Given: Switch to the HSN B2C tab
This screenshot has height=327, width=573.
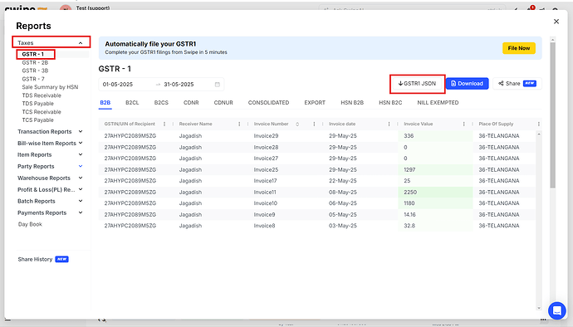Looking at the screenshot, I should pyautogui.click(x=390, y=103).
